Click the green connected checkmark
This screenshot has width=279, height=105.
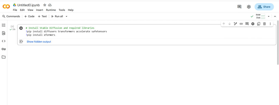pos(252,16)
